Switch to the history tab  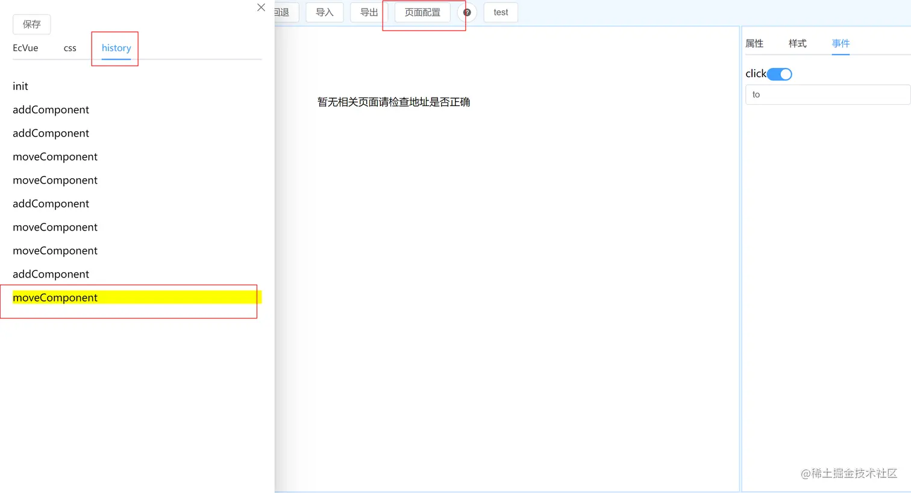[116, 48]
